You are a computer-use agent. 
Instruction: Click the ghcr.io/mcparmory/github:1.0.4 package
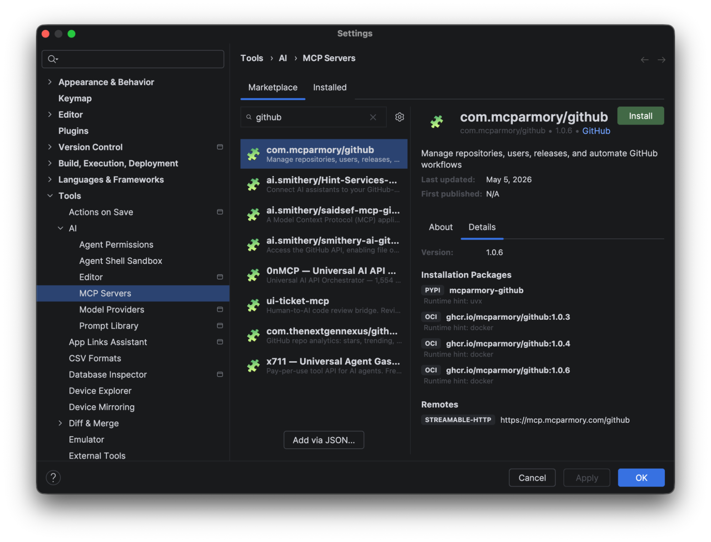pos(508,344)
